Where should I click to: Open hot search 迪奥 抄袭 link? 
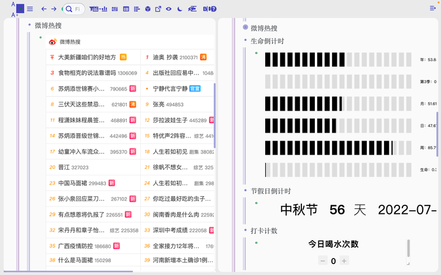point(165,57)
